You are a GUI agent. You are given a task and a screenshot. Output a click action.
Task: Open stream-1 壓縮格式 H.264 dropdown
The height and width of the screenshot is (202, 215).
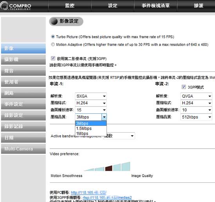click(x=91, y=103)
